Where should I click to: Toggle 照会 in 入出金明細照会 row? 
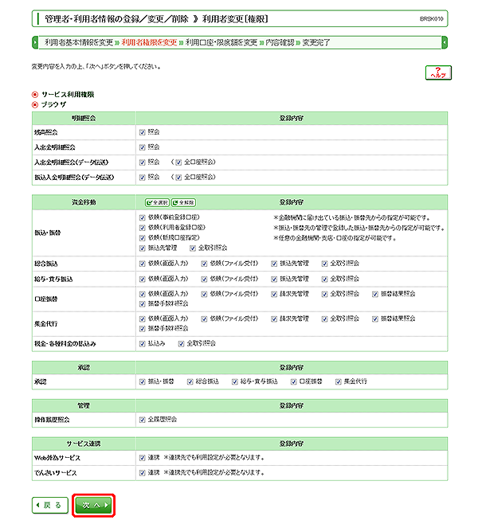(x=142, y=147)
